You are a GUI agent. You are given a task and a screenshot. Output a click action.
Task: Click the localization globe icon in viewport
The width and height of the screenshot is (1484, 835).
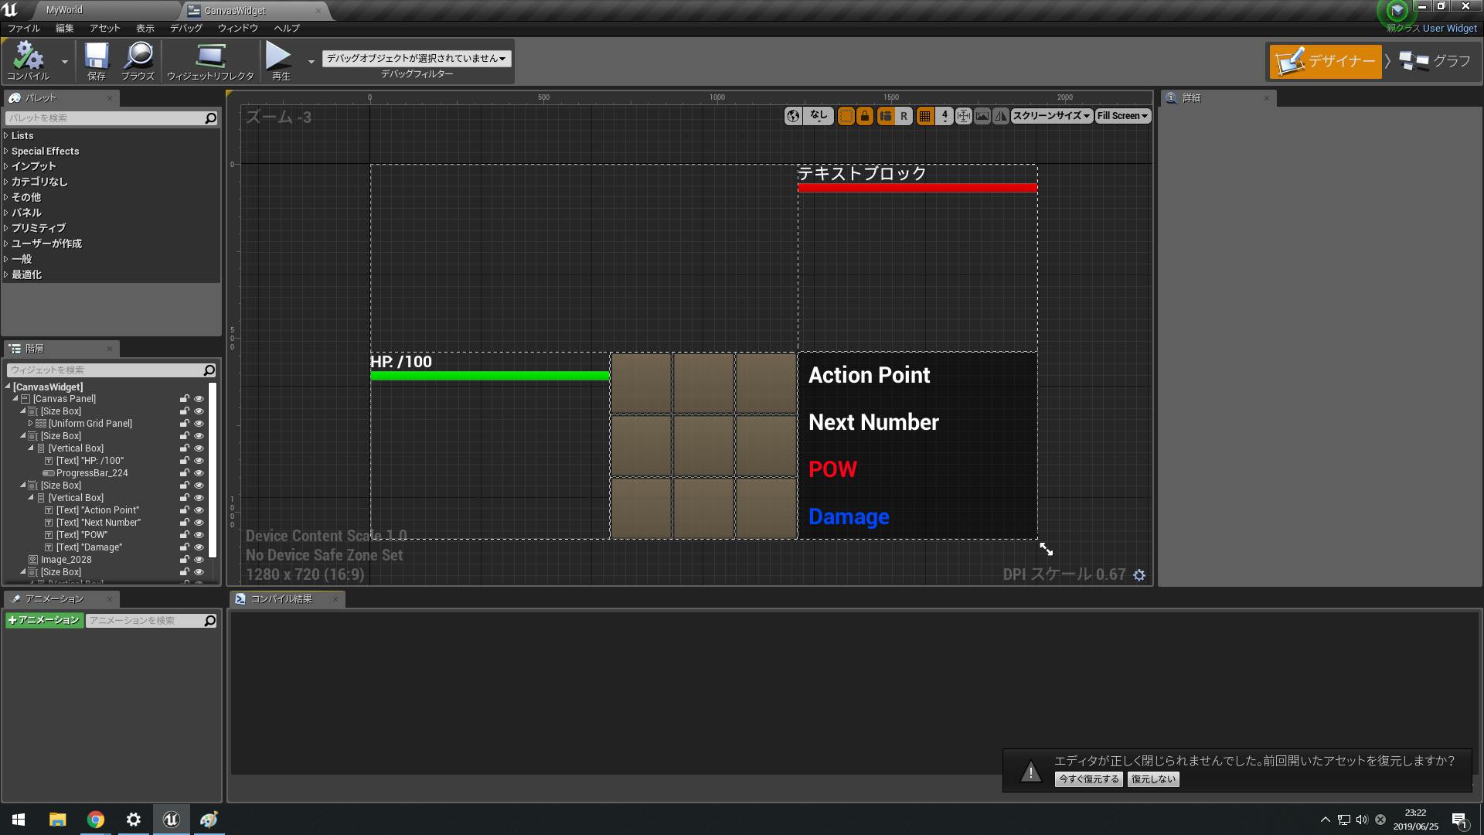click(x=793, y=116)
